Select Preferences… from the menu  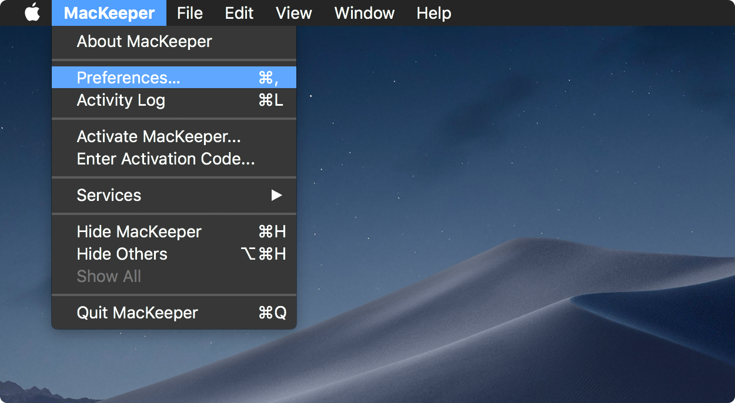(174, 78)
